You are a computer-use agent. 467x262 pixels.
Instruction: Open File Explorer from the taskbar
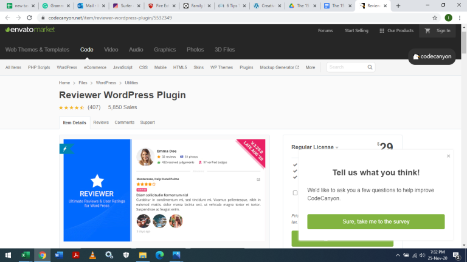click(143, 255)
